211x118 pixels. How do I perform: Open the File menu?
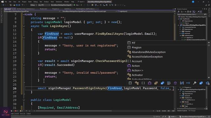[6, 2]
